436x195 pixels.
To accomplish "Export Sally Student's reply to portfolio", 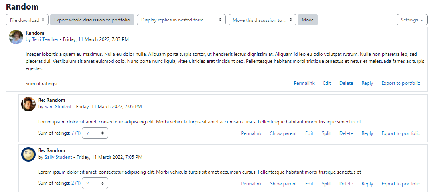I will 400,184.
